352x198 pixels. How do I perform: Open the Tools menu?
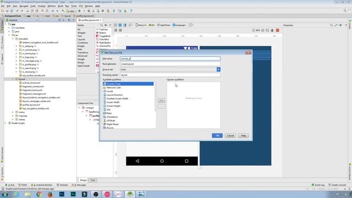(x=74, y=6)
